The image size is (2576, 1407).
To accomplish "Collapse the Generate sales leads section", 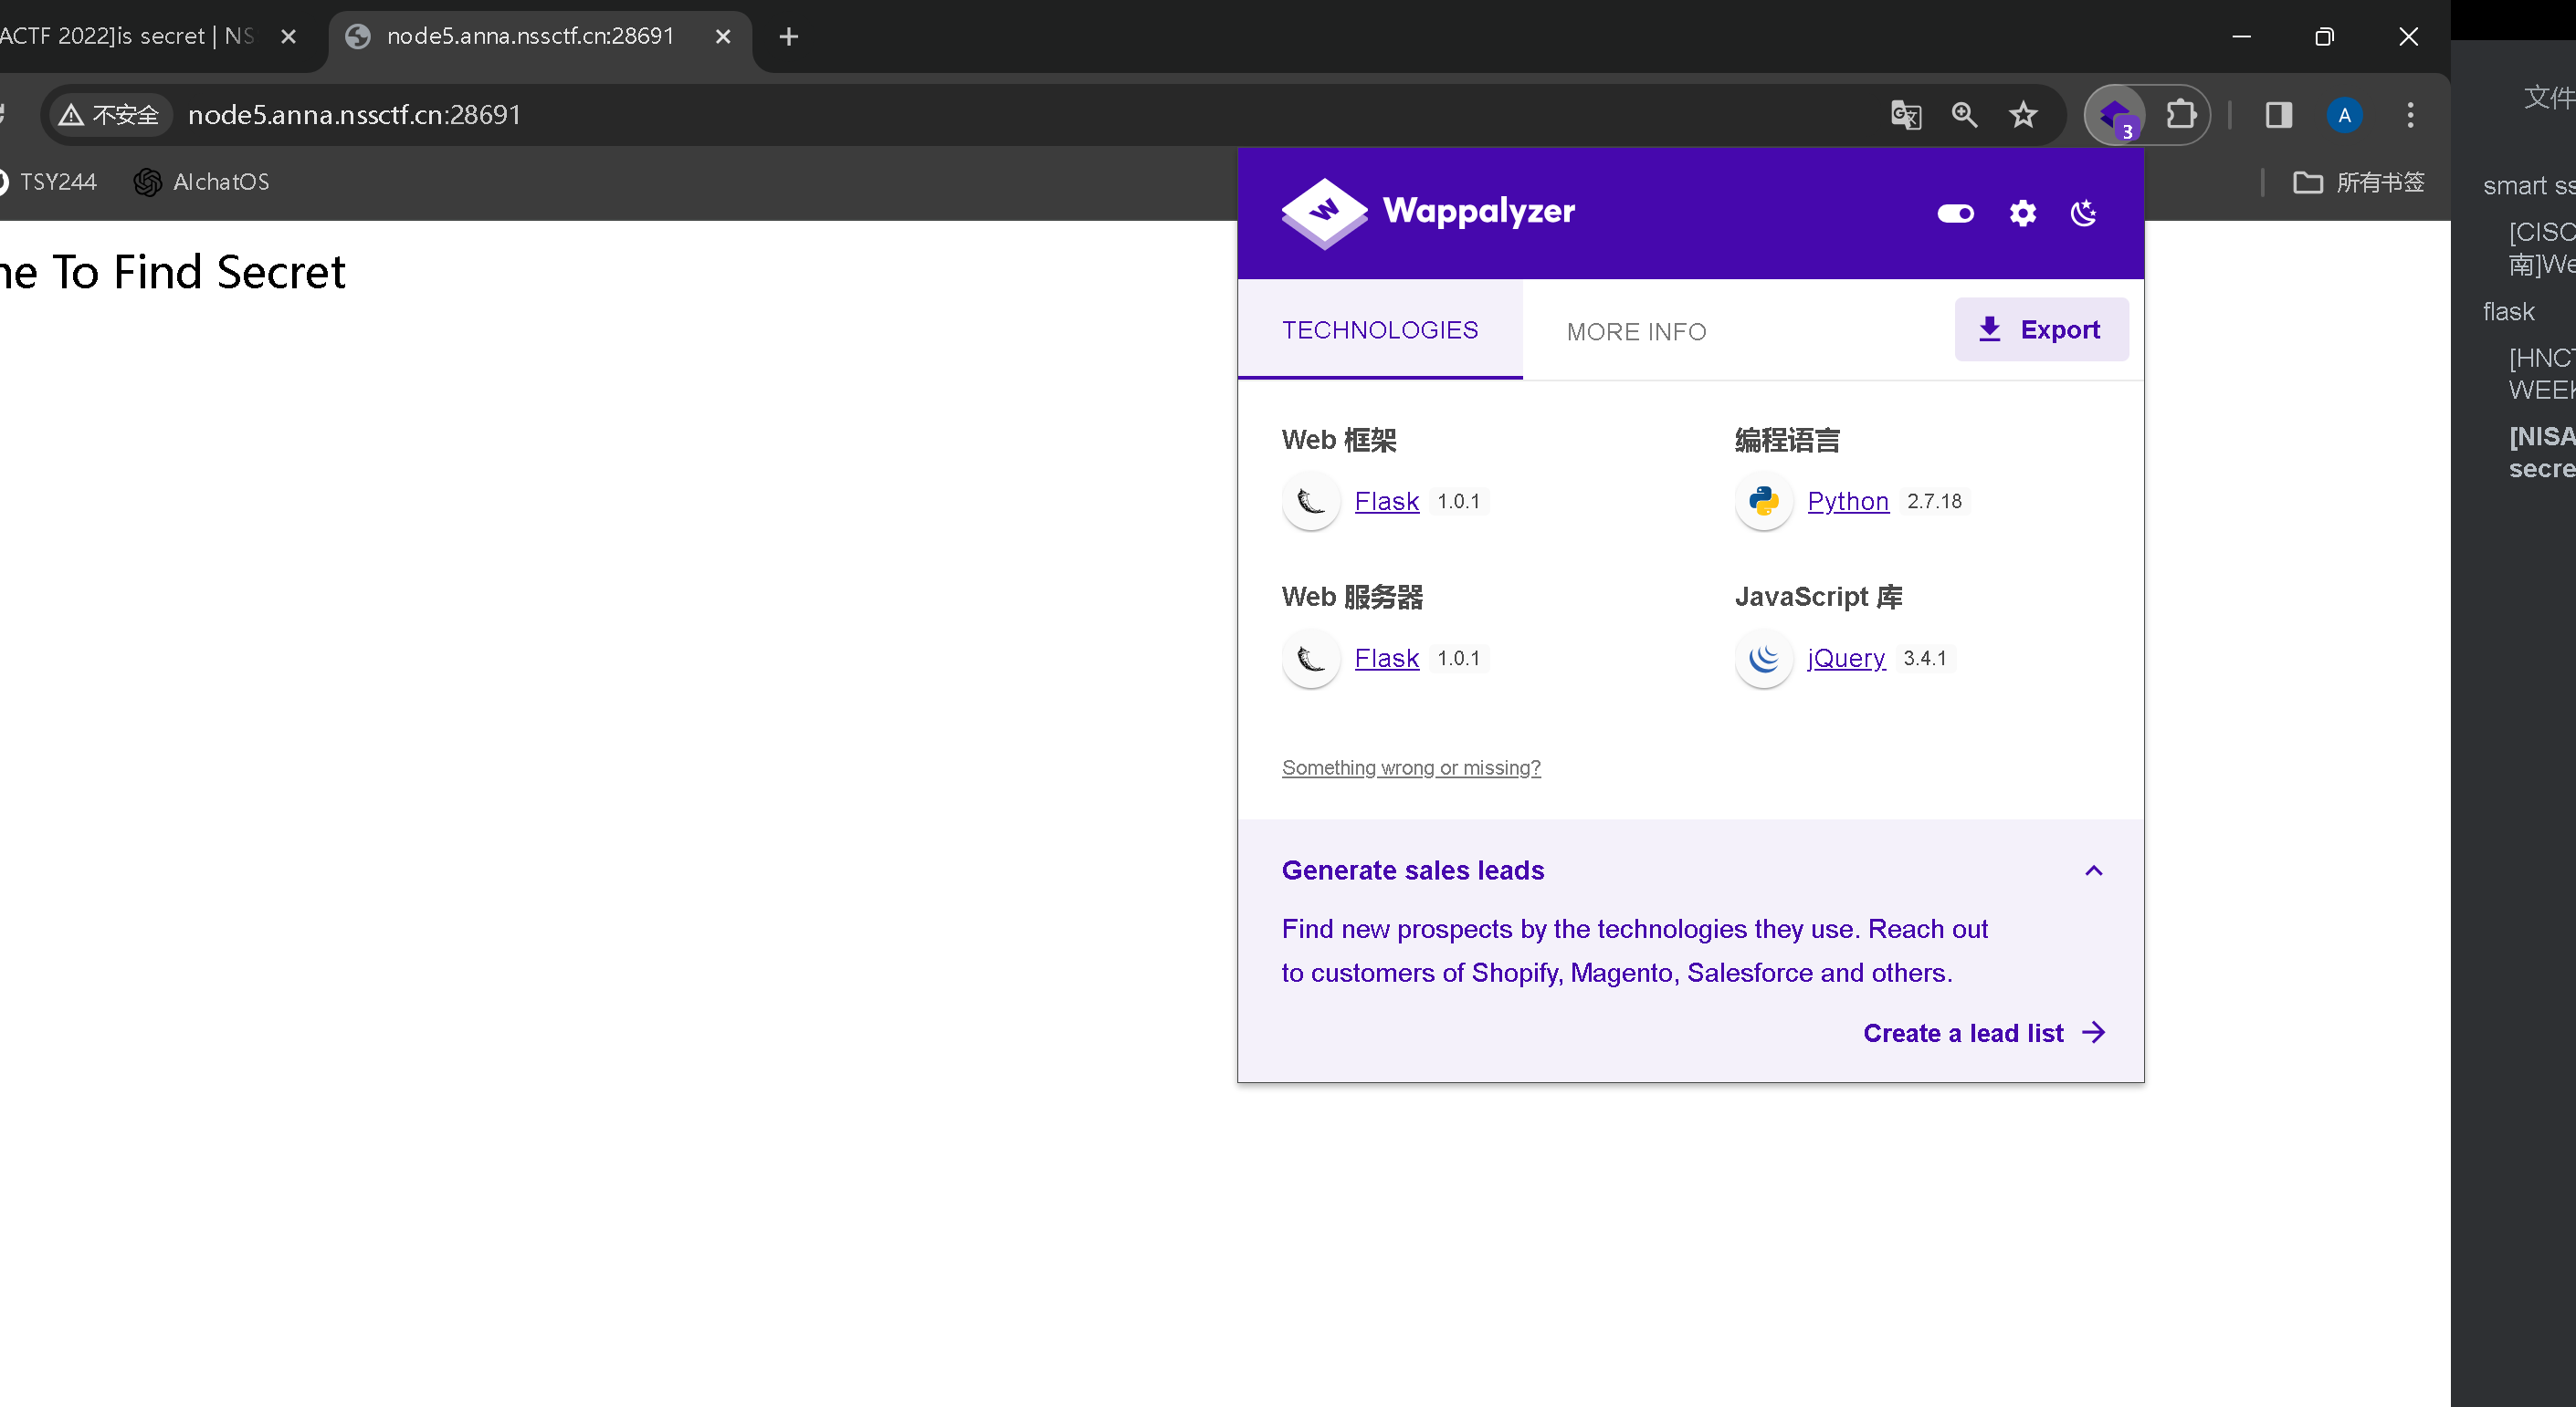I will [2094, 870].
